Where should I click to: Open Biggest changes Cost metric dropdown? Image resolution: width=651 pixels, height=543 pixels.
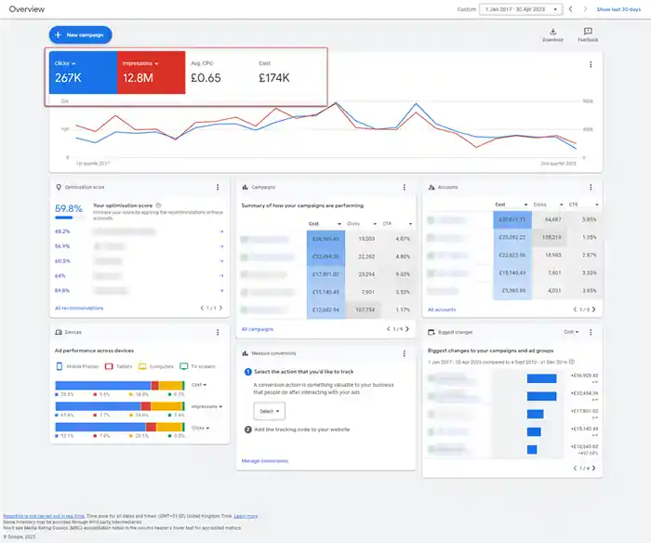[571, 332]
